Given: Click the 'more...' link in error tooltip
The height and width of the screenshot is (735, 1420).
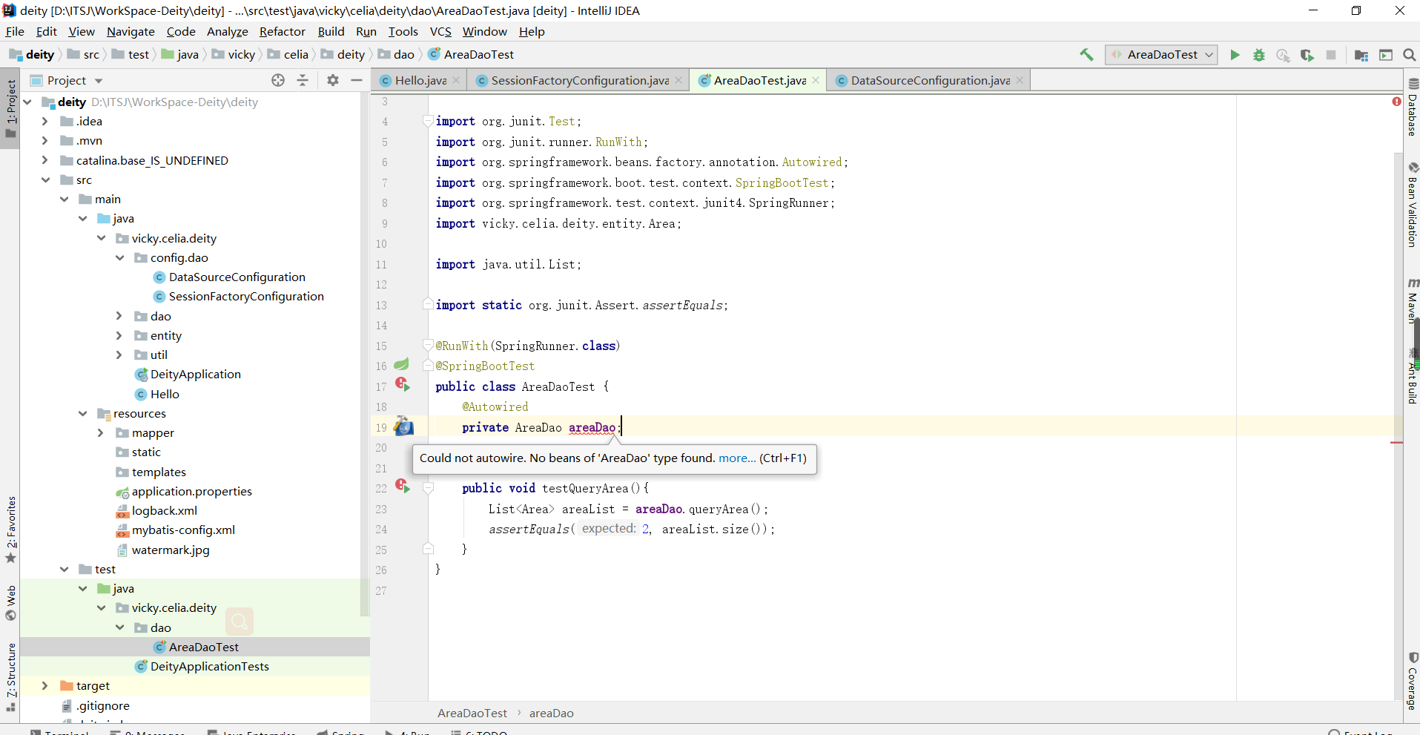Looking at the screenshot, I should point(737,458).
